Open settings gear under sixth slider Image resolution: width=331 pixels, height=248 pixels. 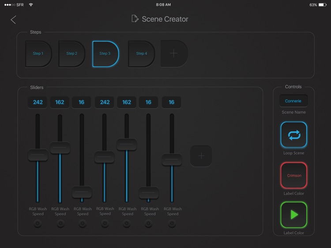148,223
